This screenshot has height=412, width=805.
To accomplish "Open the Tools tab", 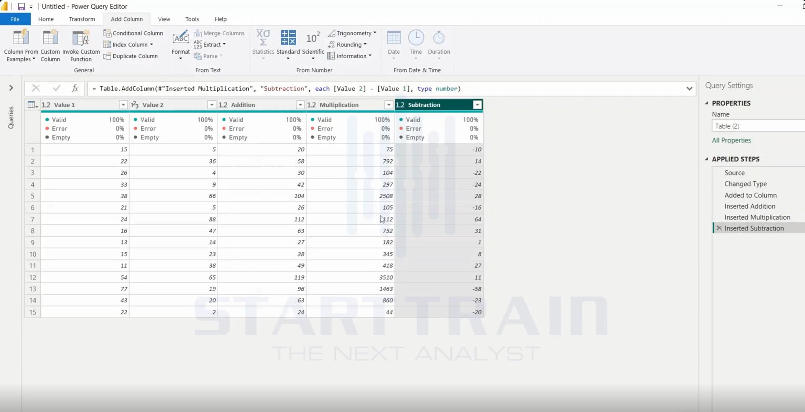I will pos(192,19).
